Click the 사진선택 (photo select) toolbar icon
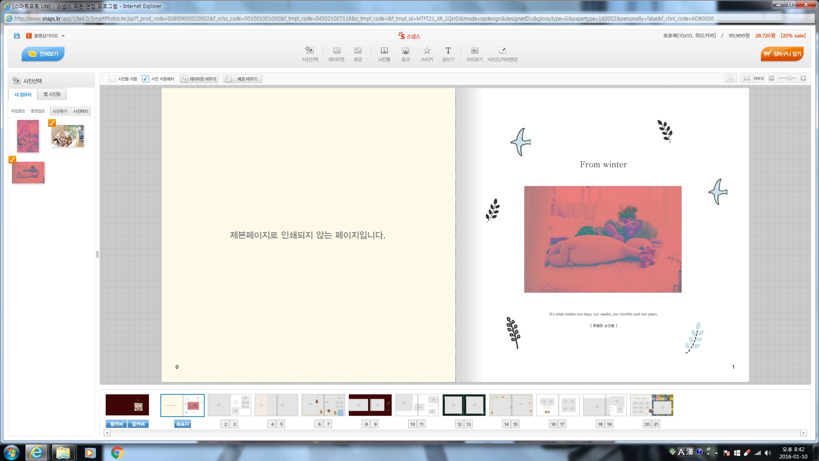Image resolution: width=819 pixels, height=461 pixels. click(310, 51)
